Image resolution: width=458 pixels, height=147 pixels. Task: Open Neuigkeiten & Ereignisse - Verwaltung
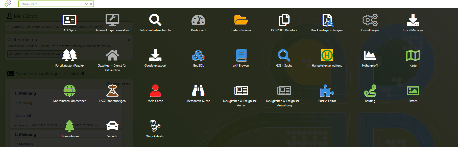pyautogui.click(x=284, y=91)
